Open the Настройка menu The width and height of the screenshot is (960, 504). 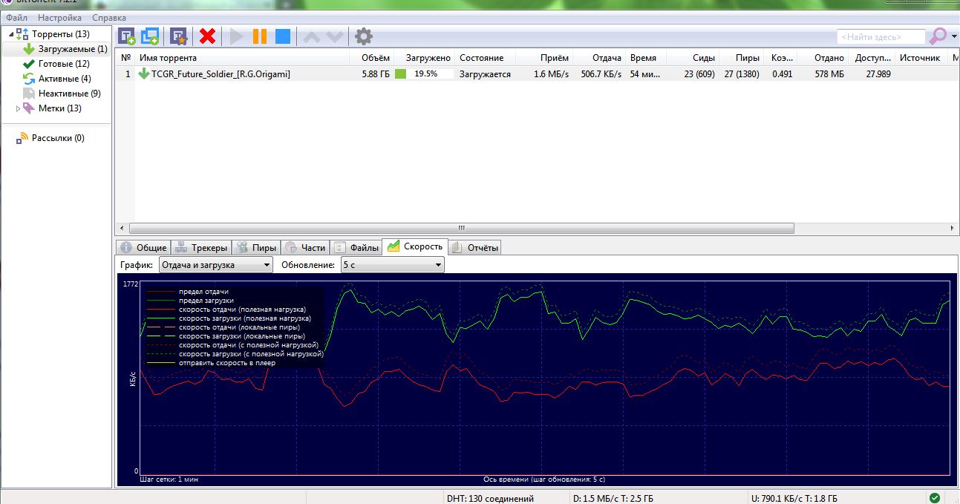tap(60, 17)
